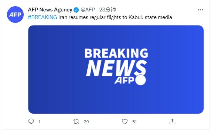
Task: Like the tweet with the heart icon
Action: click(x=125, y=122)
